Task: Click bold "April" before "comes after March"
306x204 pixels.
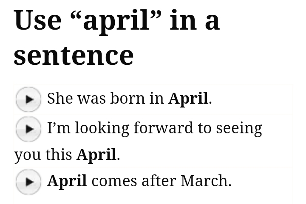Action: tap(67, 181)
